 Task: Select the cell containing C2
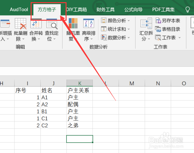click(54, 125)
